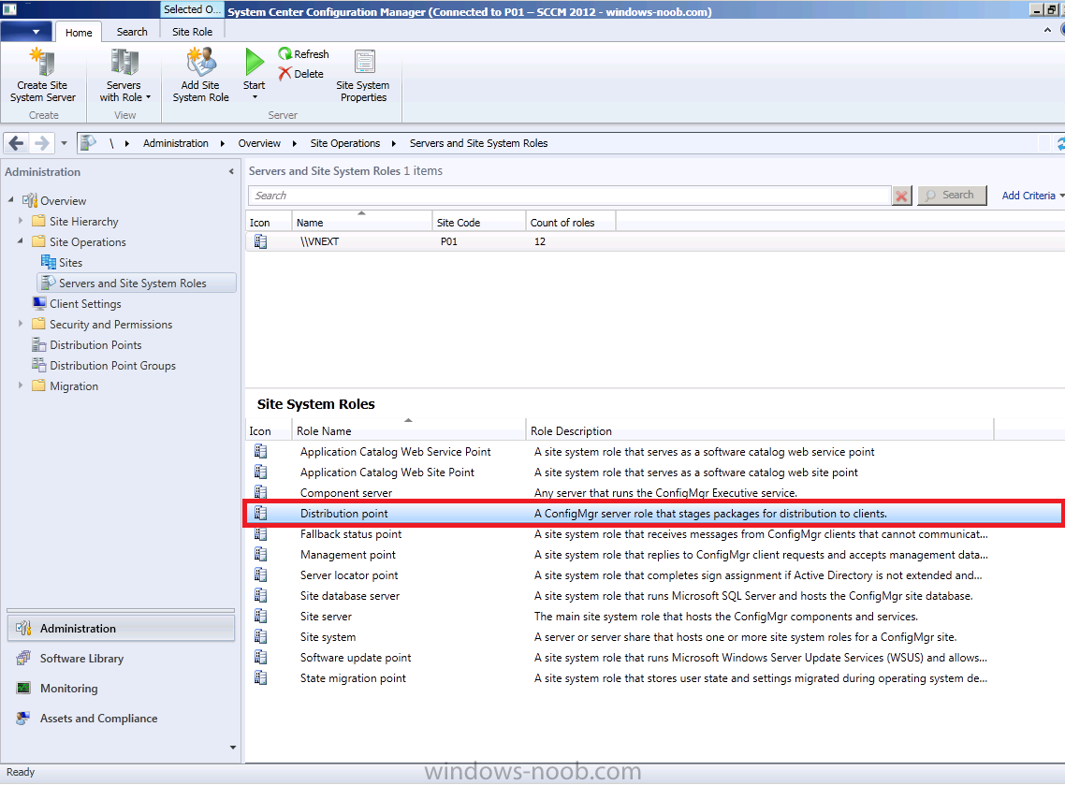Image resolution: width=1065 pixels, height=785 pixels.
Task: Click the Monitoring workspace icon
Action: [23, 688]
